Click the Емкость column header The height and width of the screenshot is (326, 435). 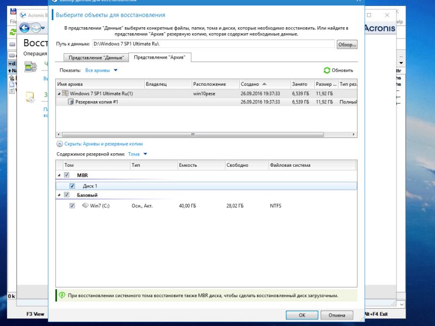click(201, 165)
